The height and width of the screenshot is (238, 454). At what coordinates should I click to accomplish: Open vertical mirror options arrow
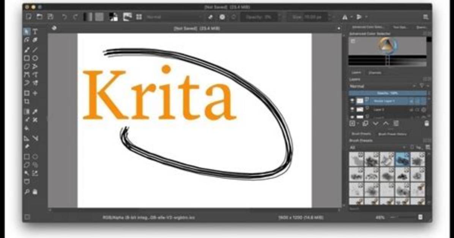pyautogui.click(x=366, y=17)
